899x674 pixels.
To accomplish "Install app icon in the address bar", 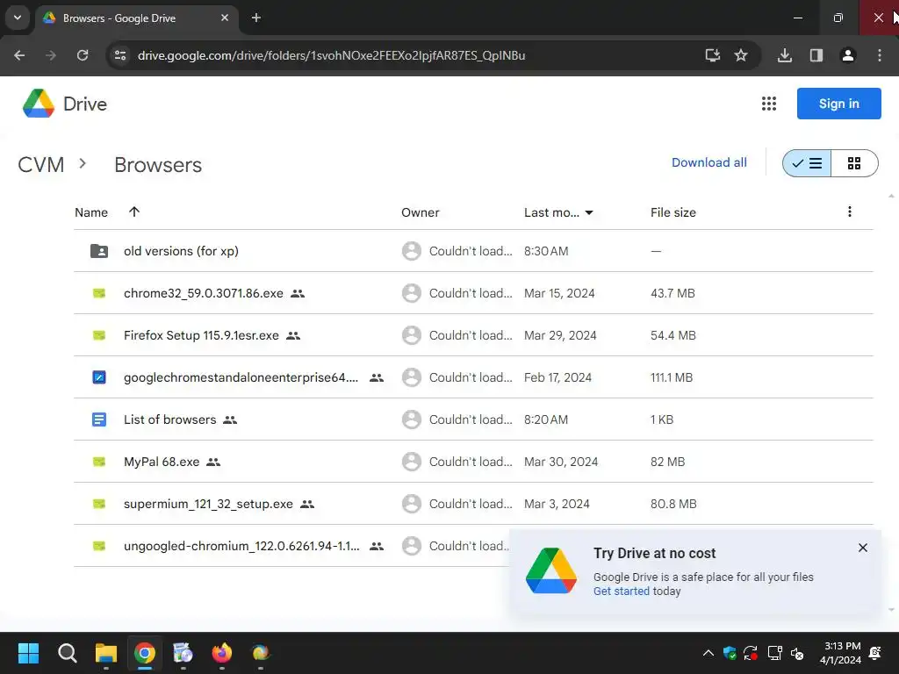I will coord(713,55).
